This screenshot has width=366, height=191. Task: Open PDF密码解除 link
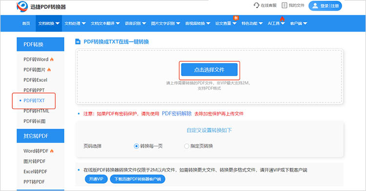pyautogui.click(x=177, y=114)
